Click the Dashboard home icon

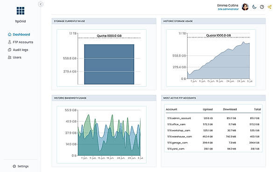[x=9, y=35]
